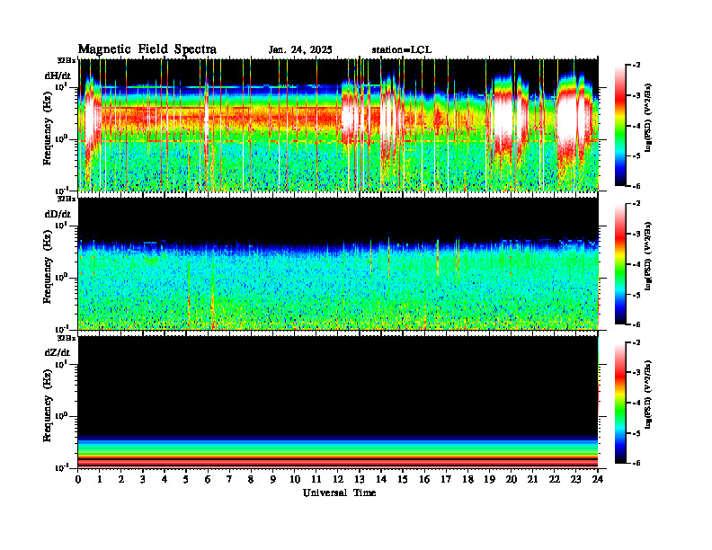Click the dD/dt panel color scale bar

(x=620, y=263)
